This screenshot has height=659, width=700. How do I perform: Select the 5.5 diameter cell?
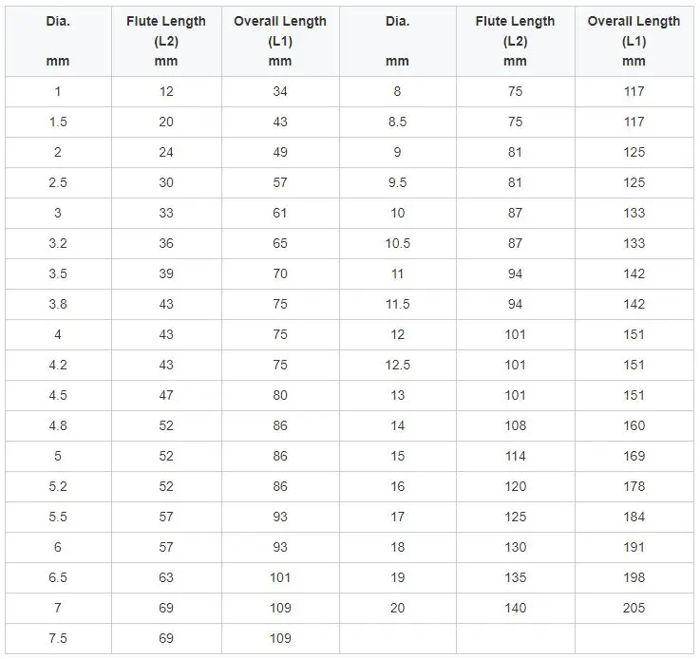click(x=58, y=517)
